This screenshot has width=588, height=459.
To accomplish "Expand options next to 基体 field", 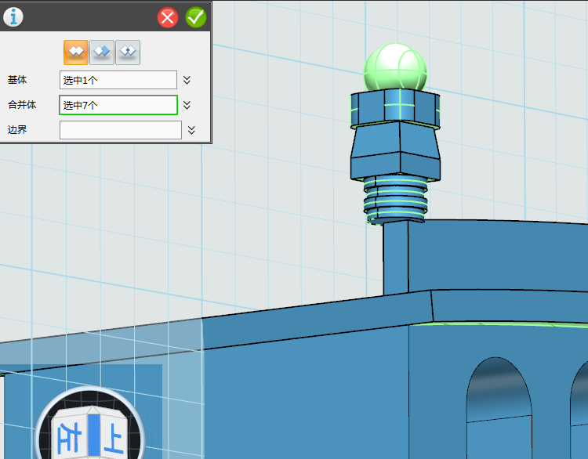I will click(187, 80).
